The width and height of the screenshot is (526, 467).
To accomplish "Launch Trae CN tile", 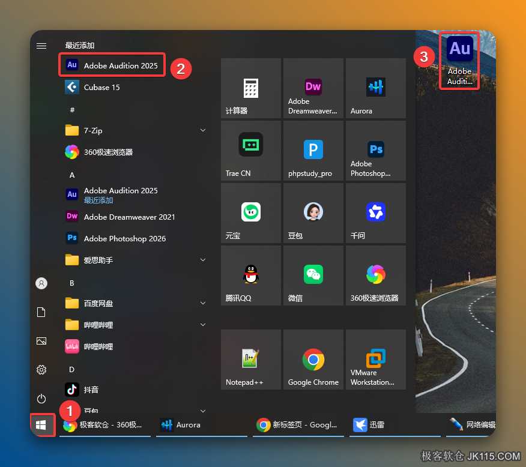I will [250, 151].
